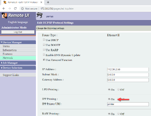Screen dimensions: 151x116
Task: Expand the Job Manager section
Action: click(18, 63)
